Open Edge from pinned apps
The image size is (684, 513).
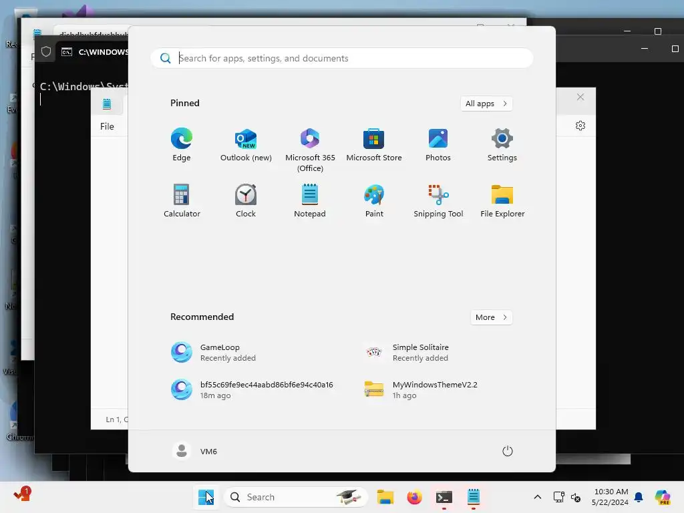pyautogui.click(x=182, y=145)
